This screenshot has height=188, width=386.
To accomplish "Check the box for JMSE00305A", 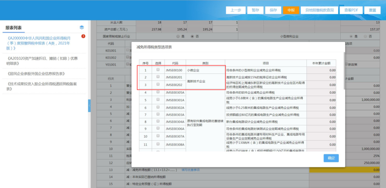I will [158, 92].
